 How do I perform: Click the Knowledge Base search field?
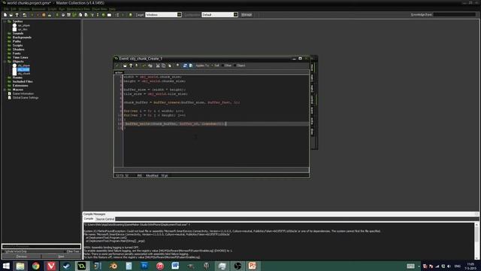click(x=454, y=14)
